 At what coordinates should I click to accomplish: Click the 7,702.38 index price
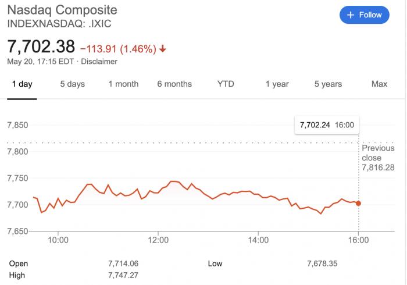tap(41, 47)
